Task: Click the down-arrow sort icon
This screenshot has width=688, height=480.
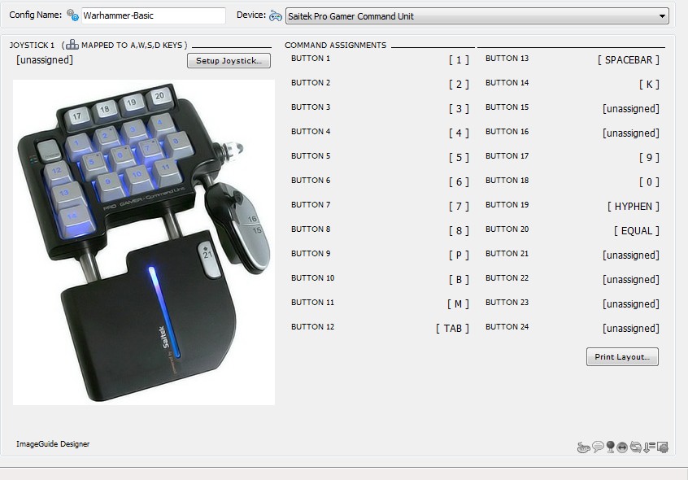Action: pyautogui.click(x=649, y=447)
